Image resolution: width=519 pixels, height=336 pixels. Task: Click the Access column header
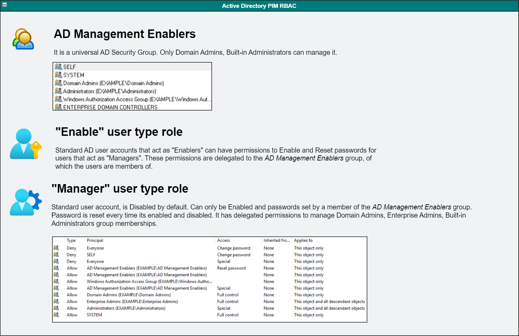(x=224, y=241)
